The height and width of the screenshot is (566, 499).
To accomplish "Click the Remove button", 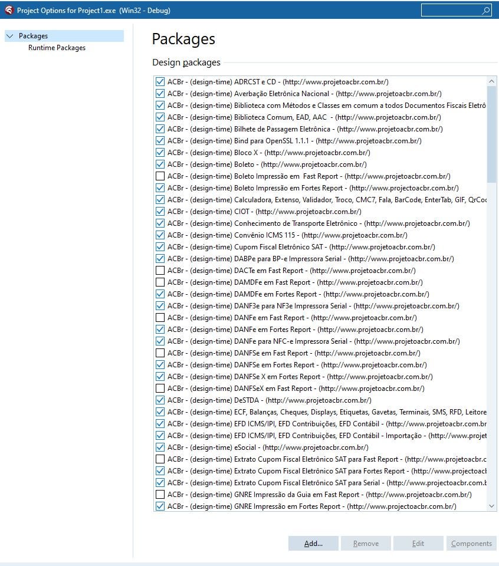I will 366,543.
